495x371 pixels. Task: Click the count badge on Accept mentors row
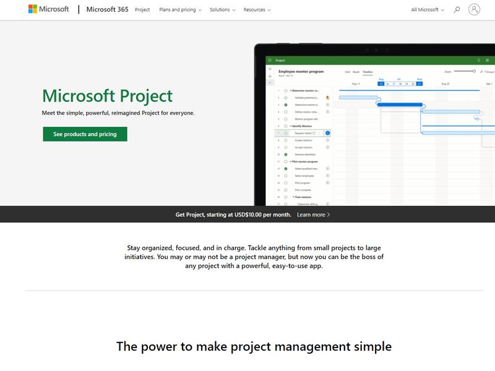(327, 147)
